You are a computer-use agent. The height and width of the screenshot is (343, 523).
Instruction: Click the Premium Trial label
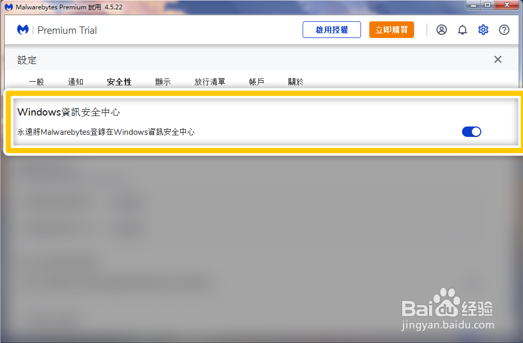[x=67, y=30]
